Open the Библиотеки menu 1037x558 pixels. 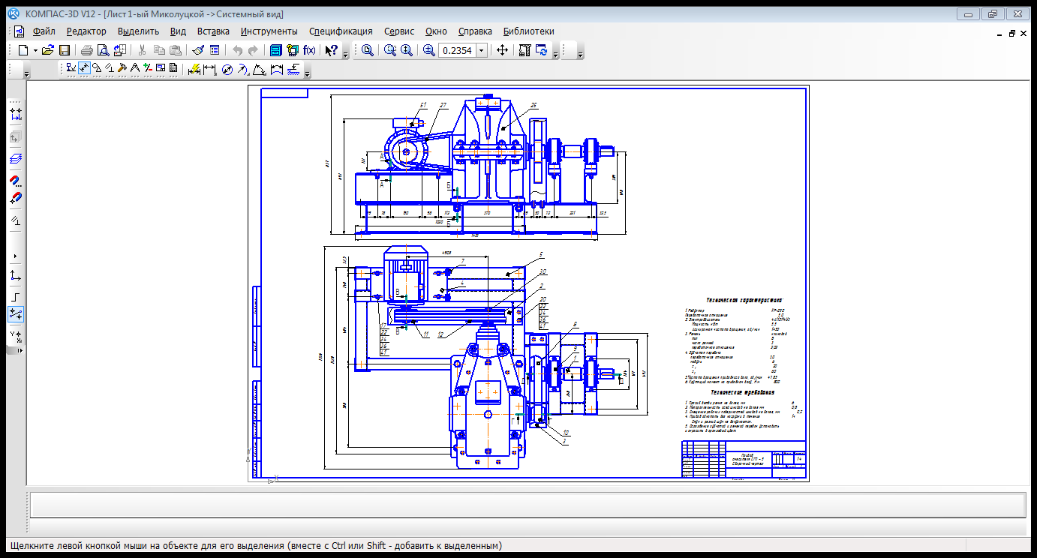tap(529, 31)
